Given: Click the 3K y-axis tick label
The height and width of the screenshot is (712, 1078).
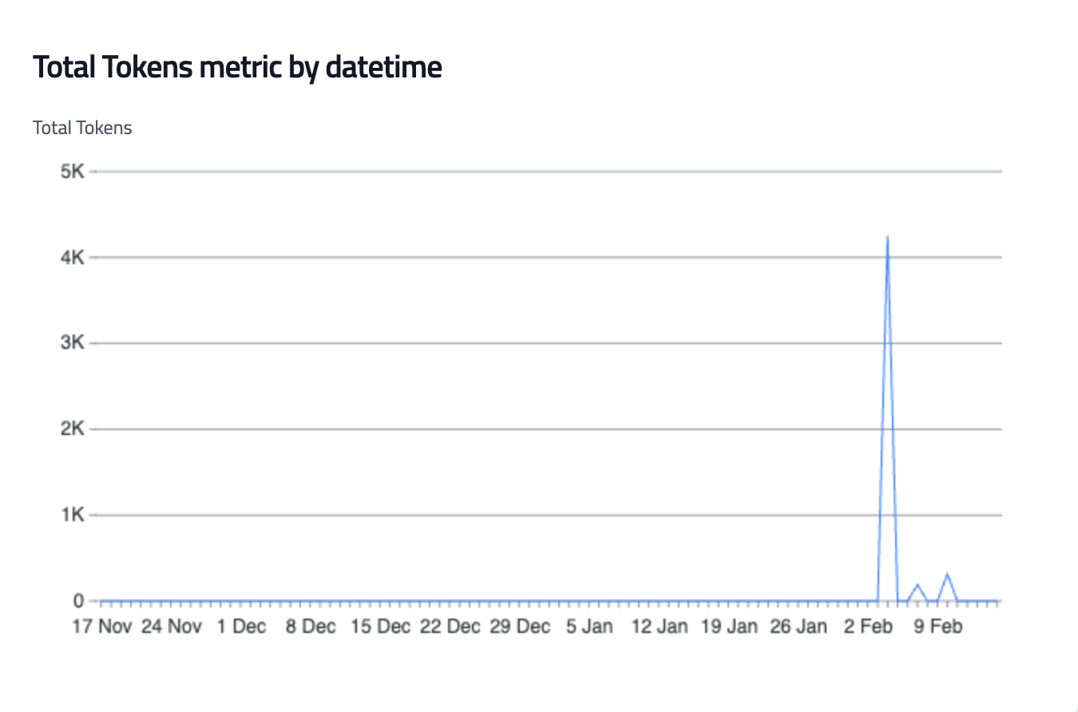Looking at the screenshot, I should 73,343.
